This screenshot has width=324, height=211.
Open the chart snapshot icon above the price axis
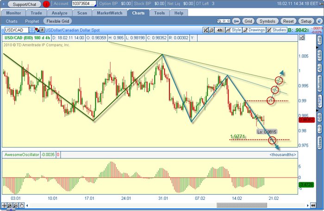point(302,37)
